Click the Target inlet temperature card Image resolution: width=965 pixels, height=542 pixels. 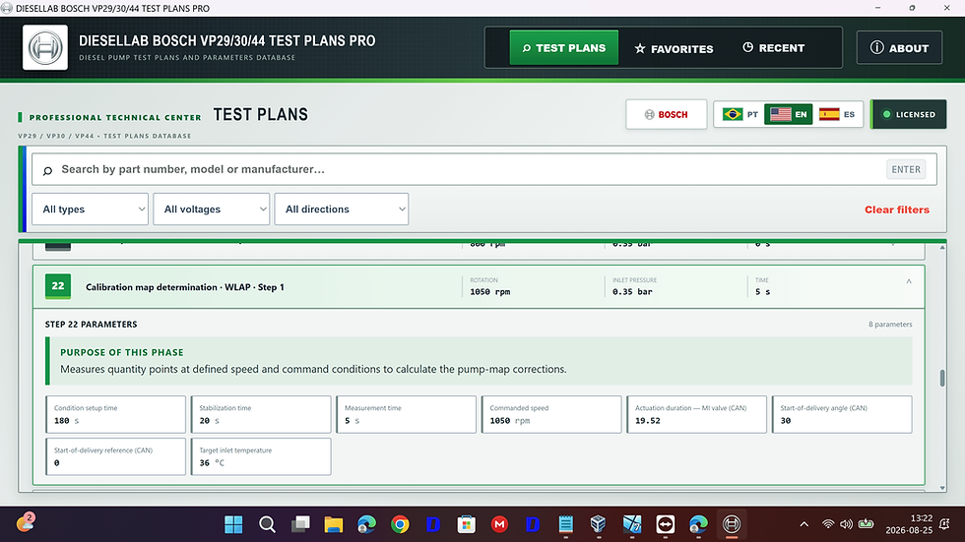tap(261, 456)
